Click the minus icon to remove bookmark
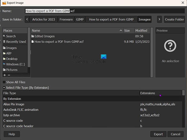 (x=9, y=75)
